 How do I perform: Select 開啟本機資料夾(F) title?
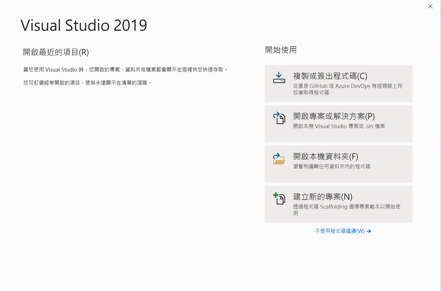[325, 157]
